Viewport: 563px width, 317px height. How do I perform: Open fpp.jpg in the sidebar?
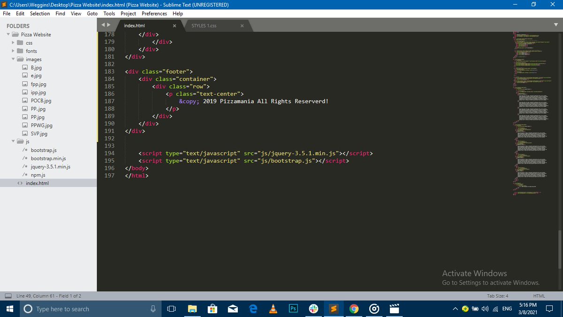[38, 84]
